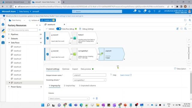Open the Manage toolbox icon in left rail
The image size is (192, 108).
click(x=3, y=43)
